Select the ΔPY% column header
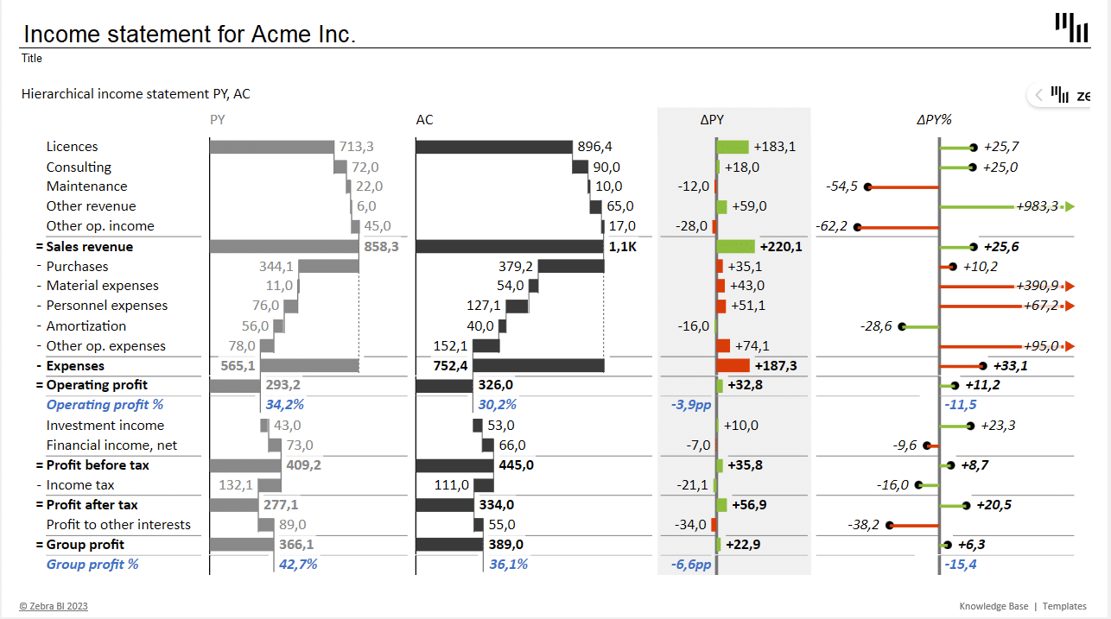 coord(934,120)
